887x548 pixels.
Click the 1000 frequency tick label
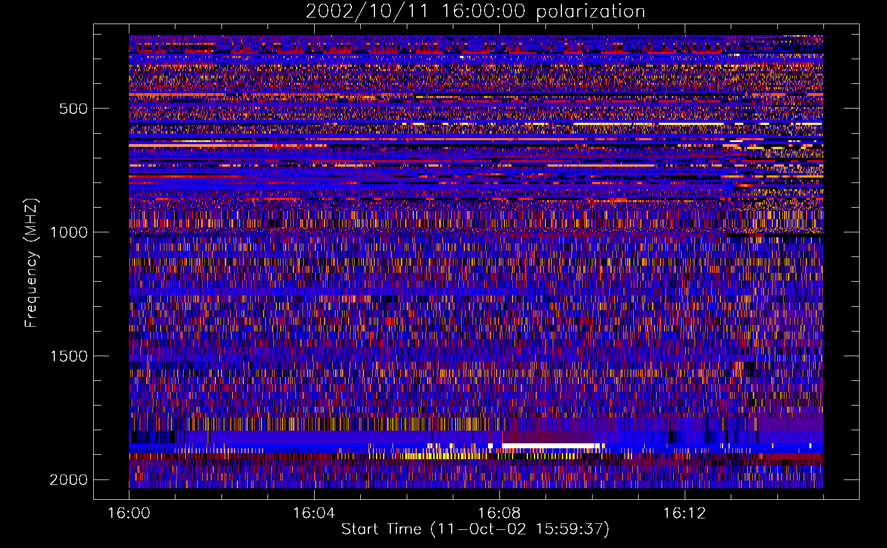69,232
